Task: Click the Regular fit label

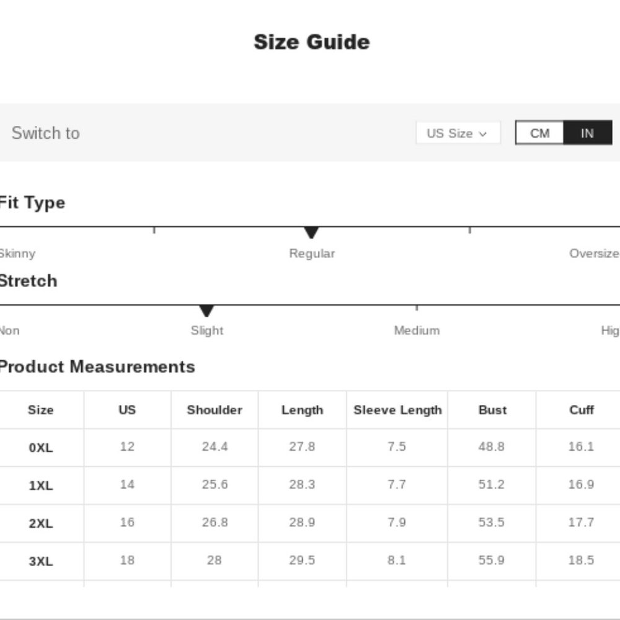Action: (312, 254)
